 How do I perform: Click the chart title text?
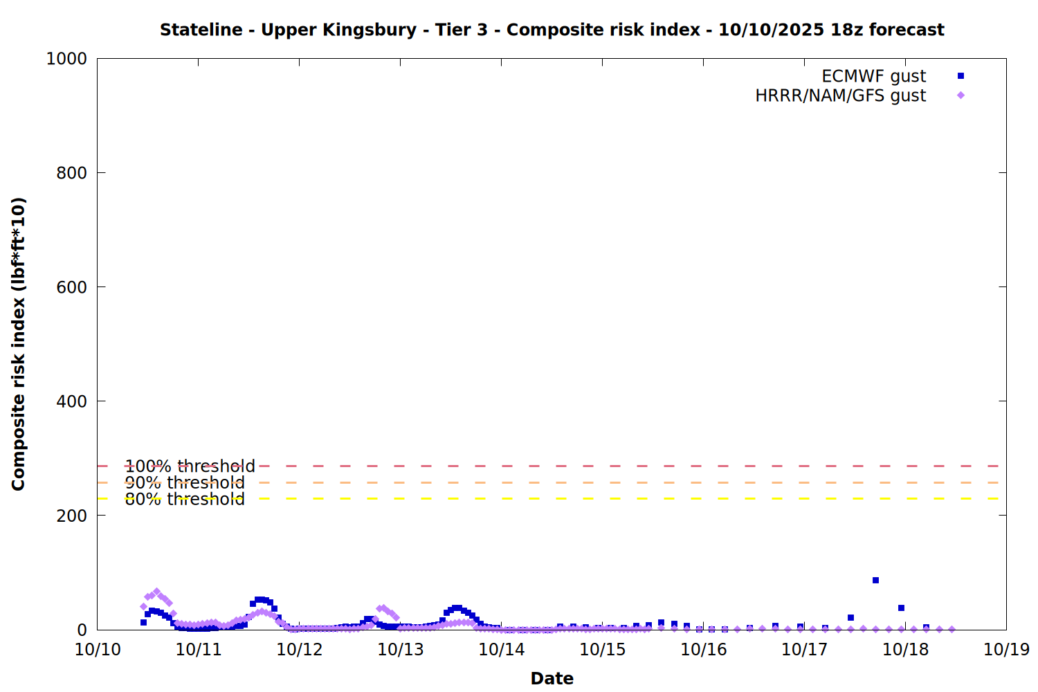click(552, 30)
